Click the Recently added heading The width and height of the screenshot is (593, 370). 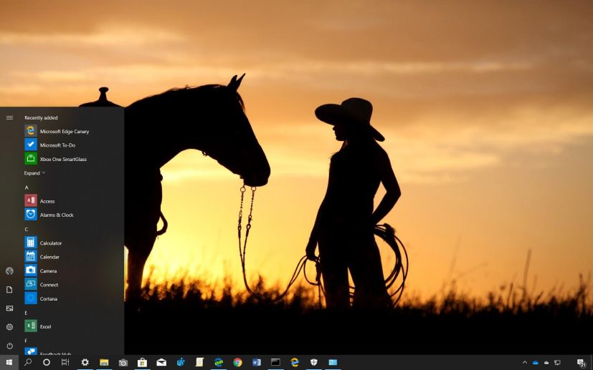point(41,118)
